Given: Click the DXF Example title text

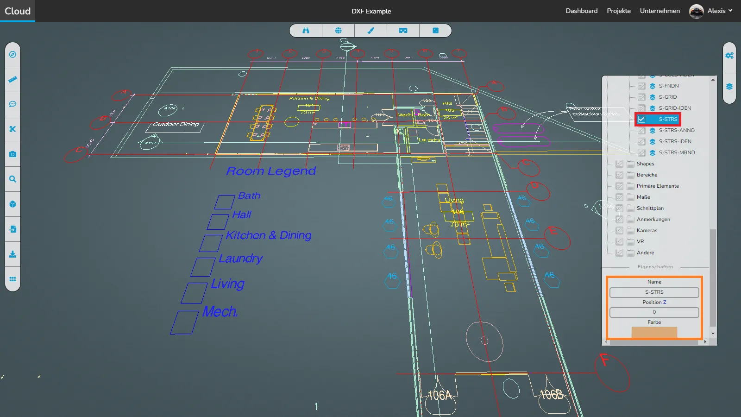Looking at the screenshot, I should pyautogui.click(x=371, y=11).
